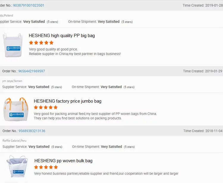
Task: Click reviewer name Raffle Gabriel, Peru
Action: click(15, 141)
